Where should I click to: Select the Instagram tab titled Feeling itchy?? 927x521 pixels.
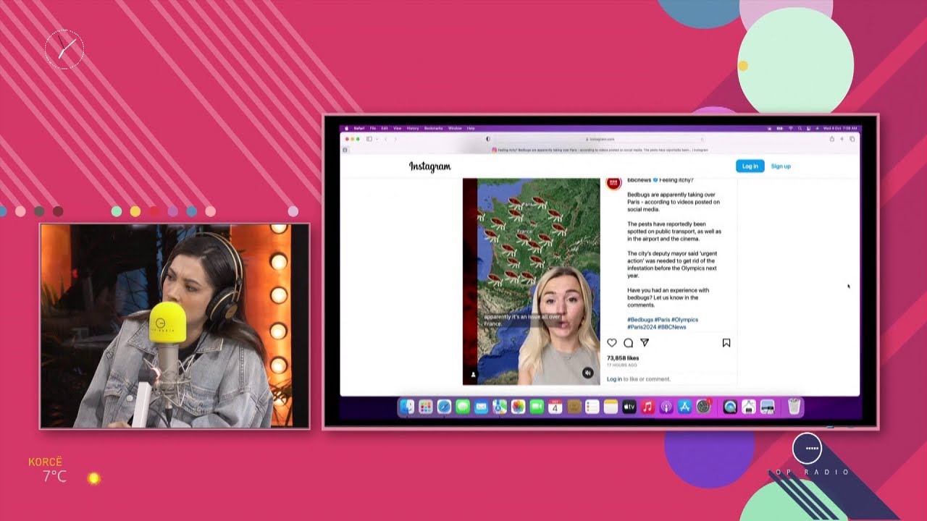point(600,150)
